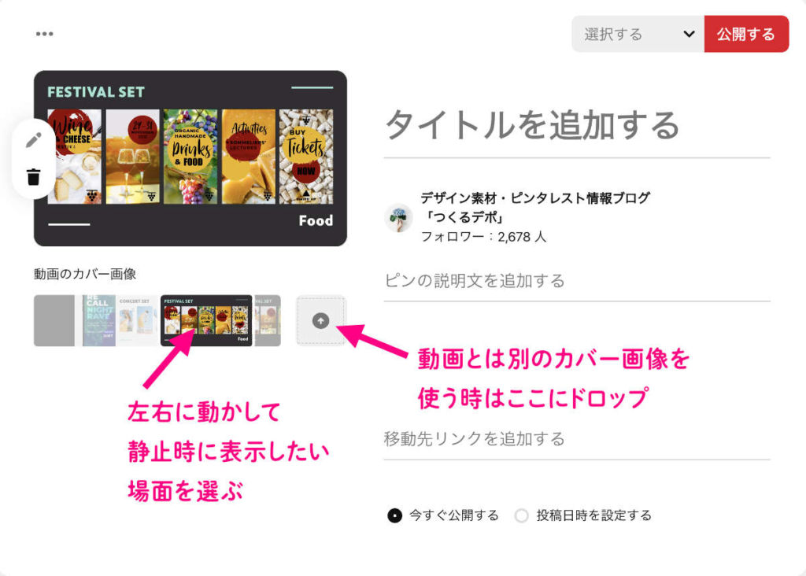Open つくるデポ account name link
The image size is (806, 576).
(534, 207)
